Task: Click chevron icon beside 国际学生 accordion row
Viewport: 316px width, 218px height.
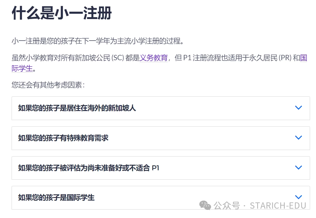Action: 298,197
